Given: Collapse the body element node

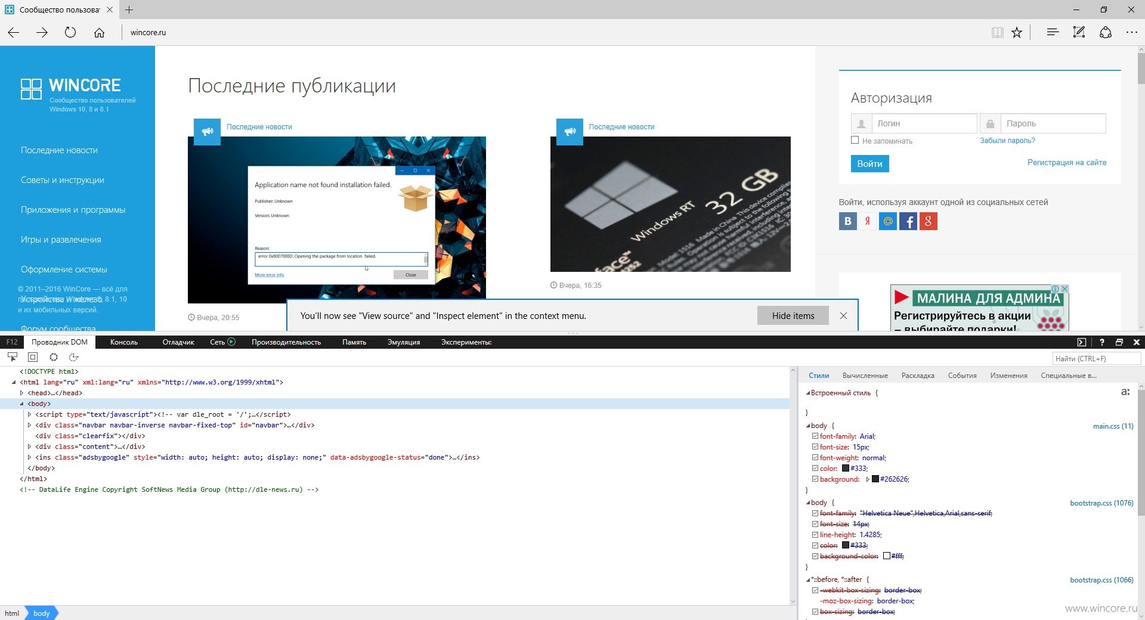Looking at the screenshot, I should pyautogui.click(x=21, y=404).
